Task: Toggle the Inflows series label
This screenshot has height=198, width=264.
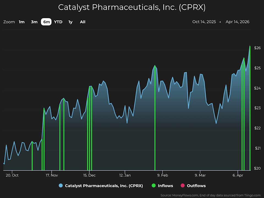Action: [x=165, y=186]
